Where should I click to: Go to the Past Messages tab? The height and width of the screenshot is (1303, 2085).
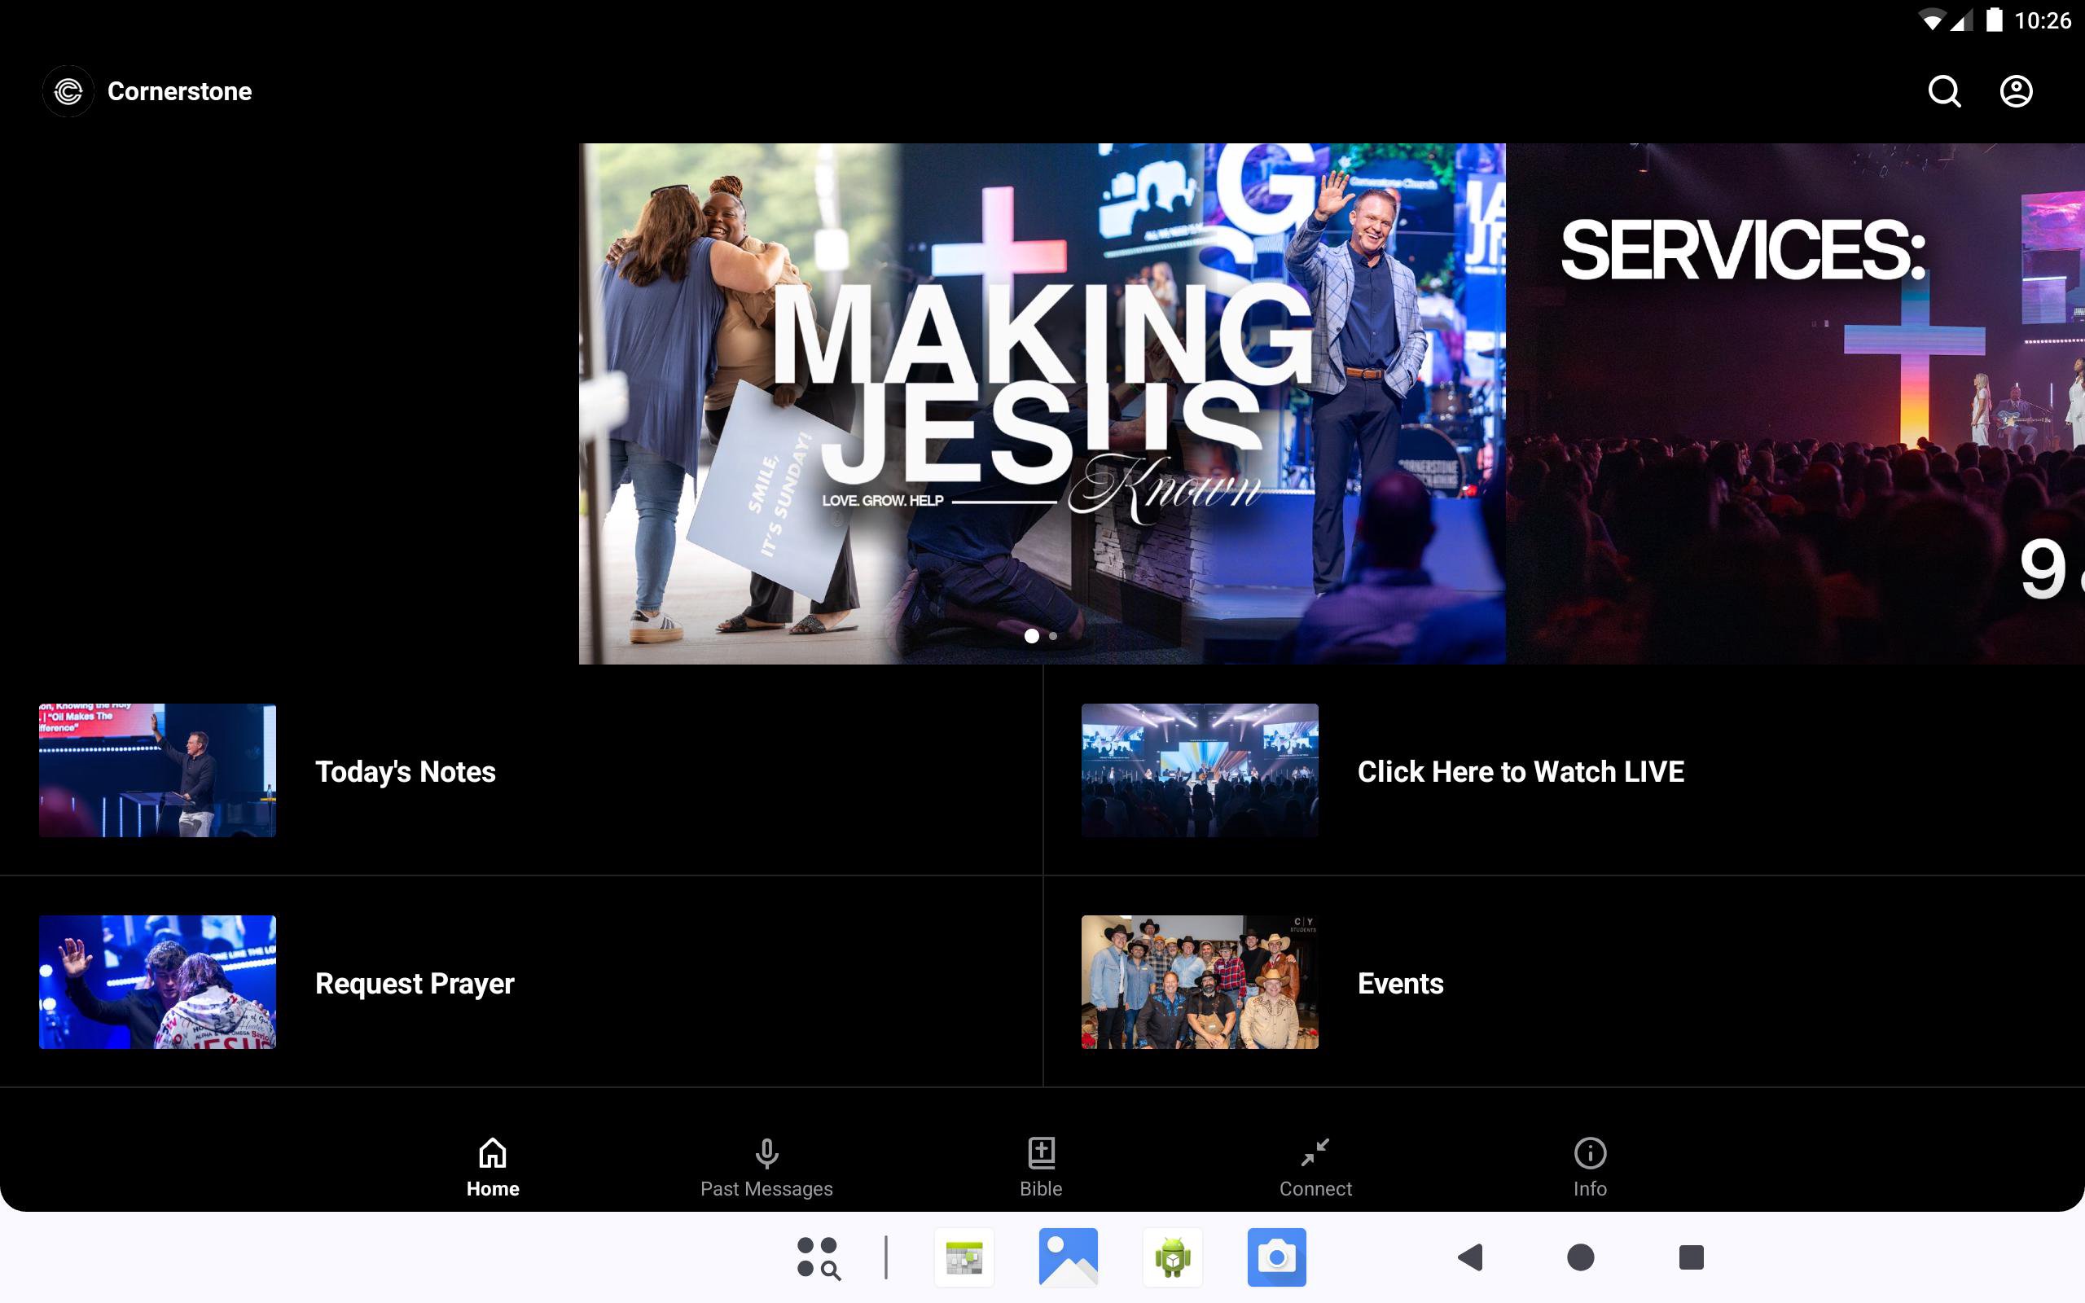point(766,1167)
